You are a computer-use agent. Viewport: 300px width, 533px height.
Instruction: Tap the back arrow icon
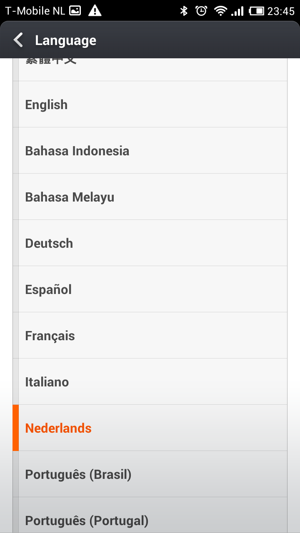click(x=18, y=40)
